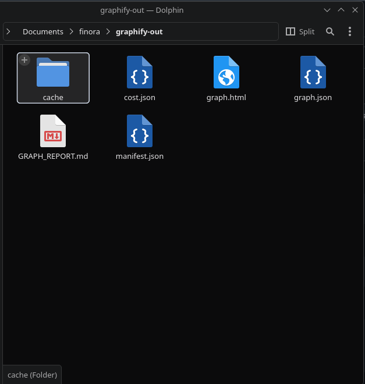Maximize the Dolphin window

pyautogui.click(x=341, y=10)
